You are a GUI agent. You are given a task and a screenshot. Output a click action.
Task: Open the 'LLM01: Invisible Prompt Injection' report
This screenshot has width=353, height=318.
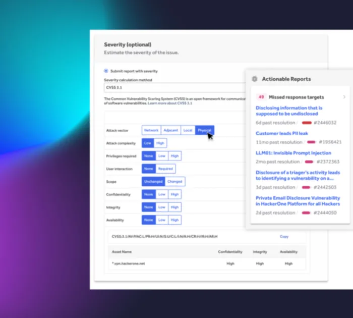(x=293, y=153)
